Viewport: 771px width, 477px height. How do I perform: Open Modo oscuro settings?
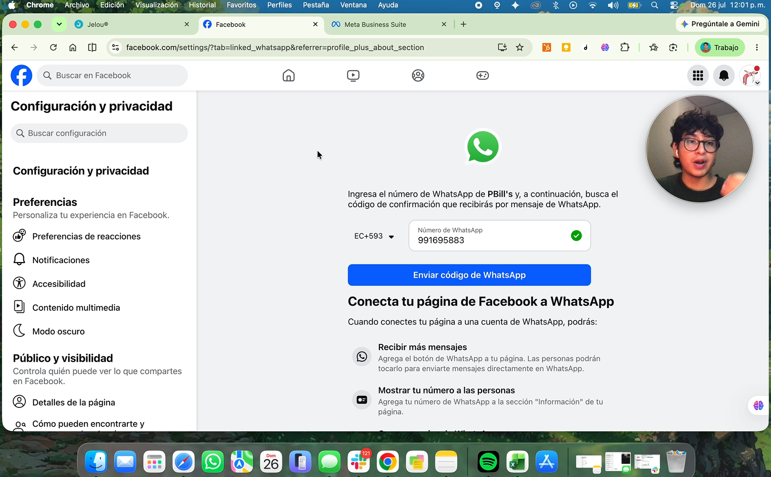pyautogui.click(x=99, y=331)
